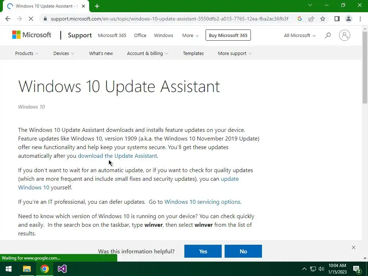
Task: Open the notification center icon
Action: tap(357, 269)
